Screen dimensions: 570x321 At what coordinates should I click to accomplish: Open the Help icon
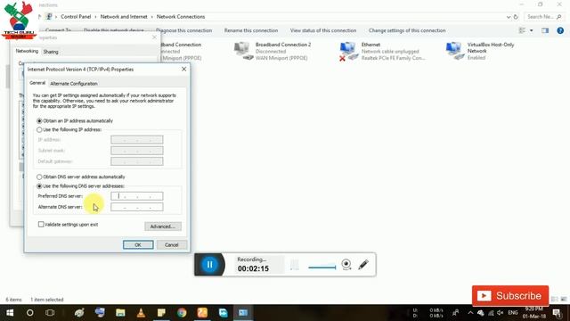pyautogui.click(x=560, y=30)
